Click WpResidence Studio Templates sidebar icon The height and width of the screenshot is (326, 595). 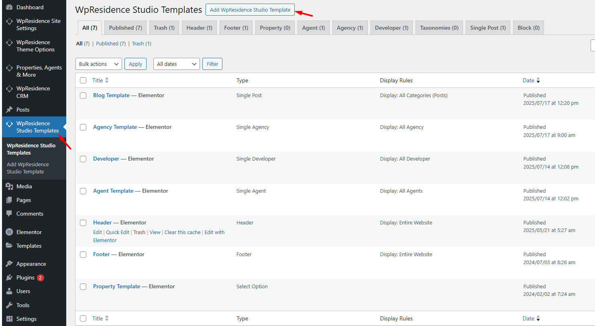[9, 123]
